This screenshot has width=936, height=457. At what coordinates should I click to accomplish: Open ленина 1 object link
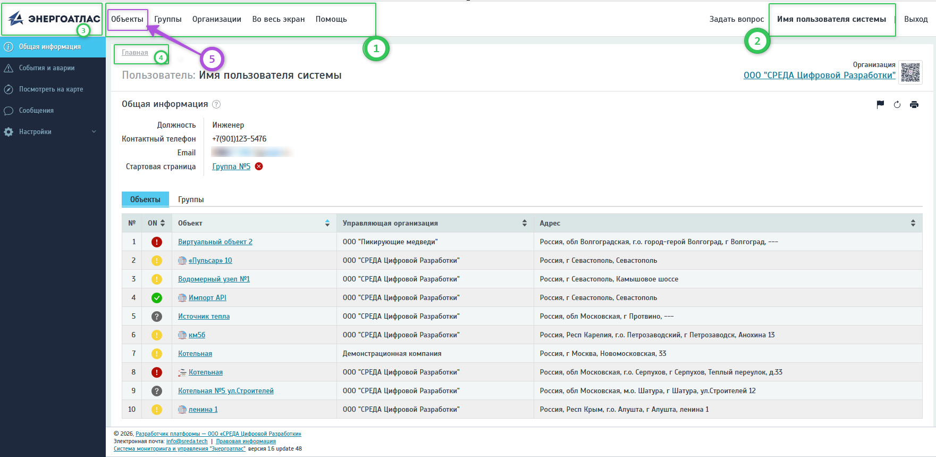pyautogui.click(x=203, y=410)
